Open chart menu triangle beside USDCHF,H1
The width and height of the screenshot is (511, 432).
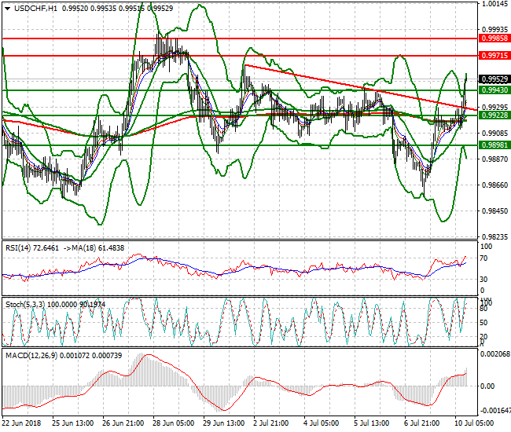point(8,9)
